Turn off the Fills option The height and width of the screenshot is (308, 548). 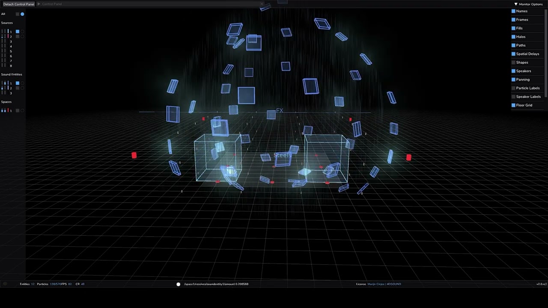click(514, 28)
